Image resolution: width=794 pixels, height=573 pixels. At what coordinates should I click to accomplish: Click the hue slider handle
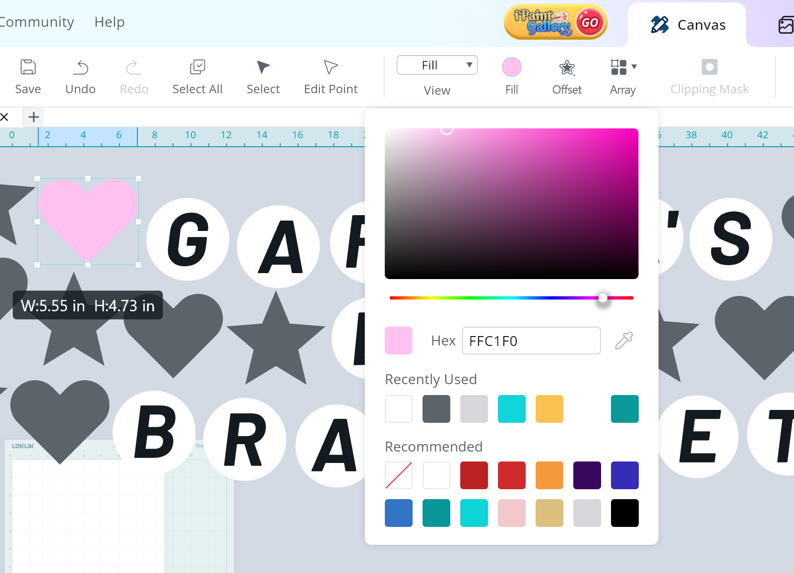pyautogui.click(x=603, y=298)
